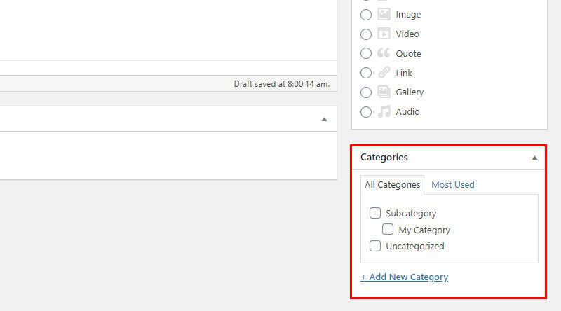561x311 pixels.
Task: Click the Image post format icon
Action: 384,14
